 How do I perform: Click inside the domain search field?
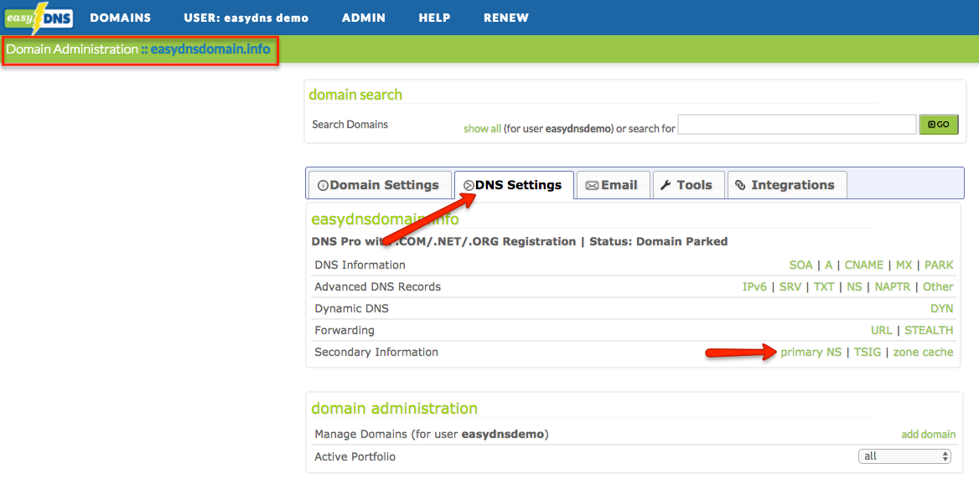point(795,124)
